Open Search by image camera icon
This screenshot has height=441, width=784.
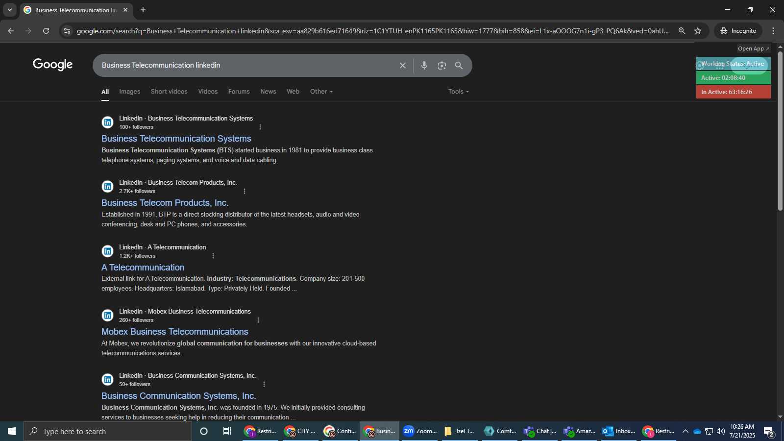tap(442, 66)
